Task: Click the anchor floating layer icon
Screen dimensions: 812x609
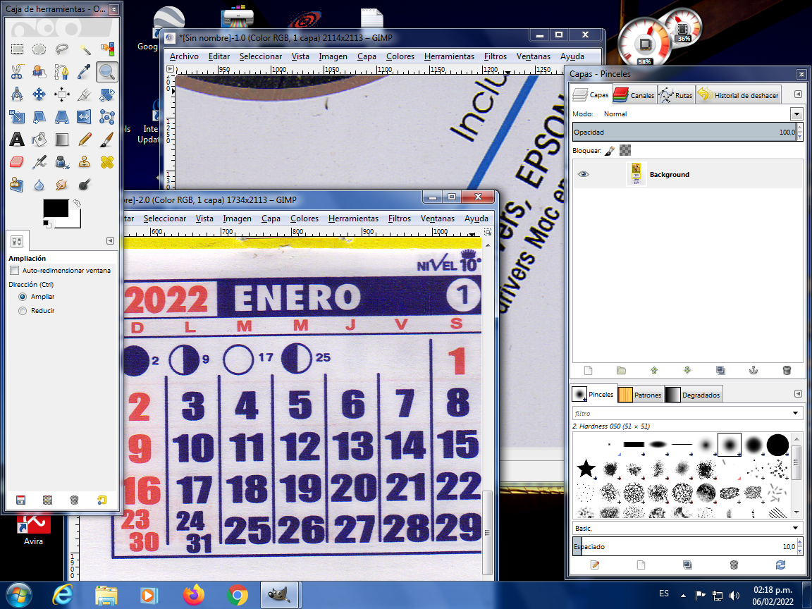Action: point(753,370)
